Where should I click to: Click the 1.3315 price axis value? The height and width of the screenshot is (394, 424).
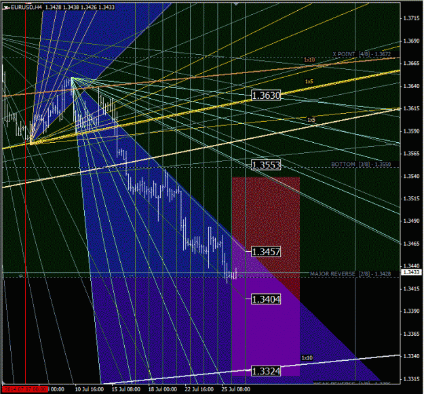[x=411, y=379]
